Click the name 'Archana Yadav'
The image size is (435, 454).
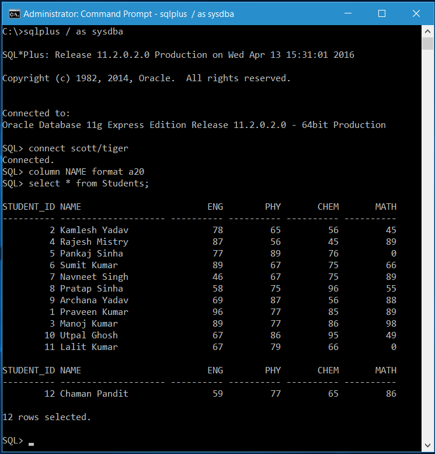pyautogui.click(x=94, y=300)
